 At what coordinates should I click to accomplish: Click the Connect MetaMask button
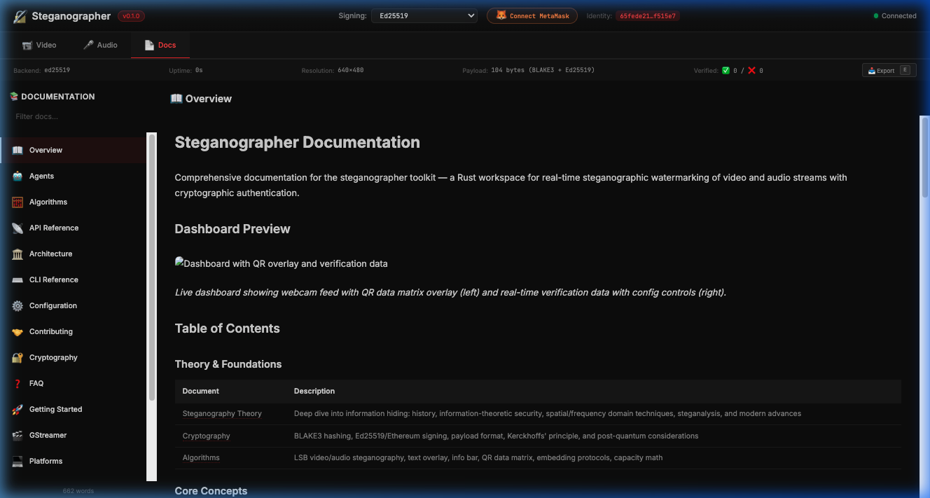pos(532,15)
